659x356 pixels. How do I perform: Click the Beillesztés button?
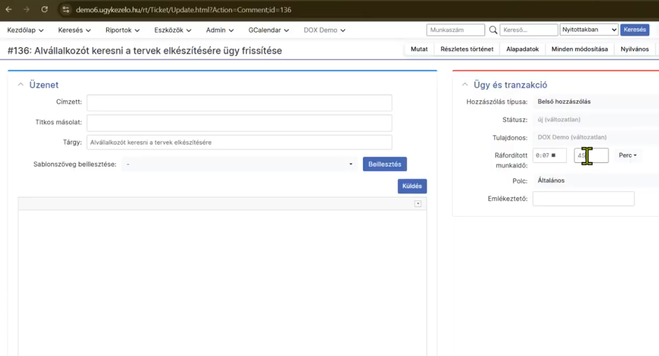[x=384, y=164]
